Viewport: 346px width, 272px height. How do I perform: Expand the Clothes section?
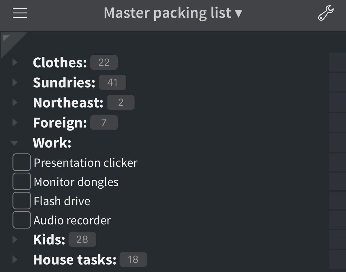[x=15, y=62]
